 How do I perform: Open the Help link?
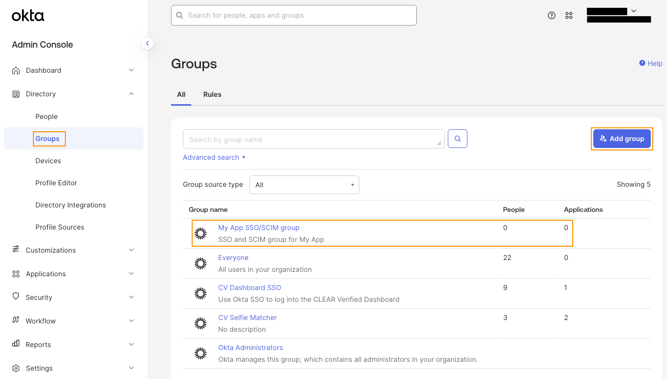coord(651,63)
